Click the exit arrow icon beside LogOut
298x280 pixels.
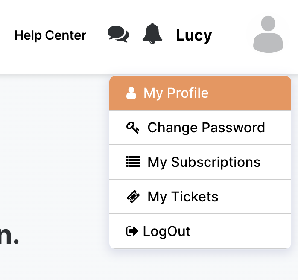[x=132, y=231]
